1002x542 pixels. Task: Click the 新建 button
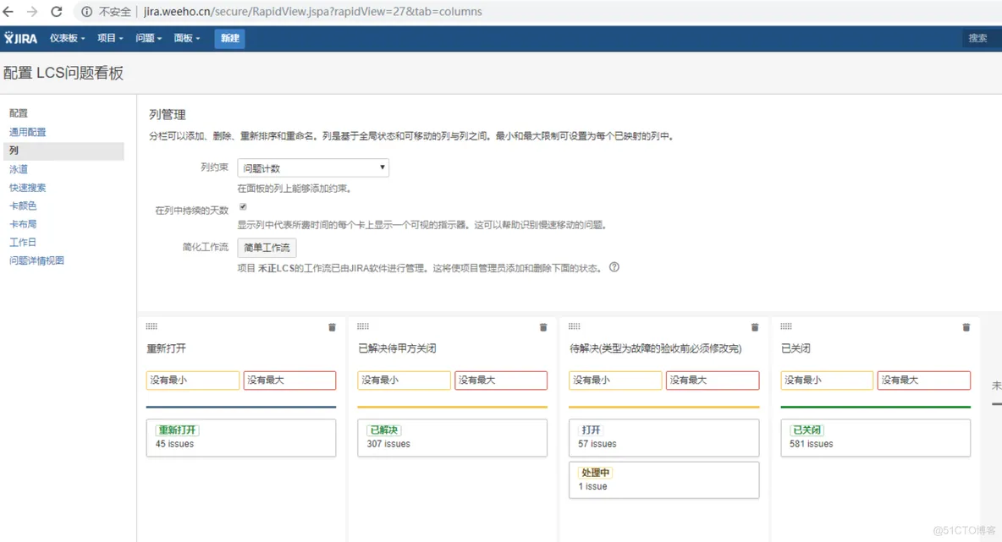pos(229,38)
